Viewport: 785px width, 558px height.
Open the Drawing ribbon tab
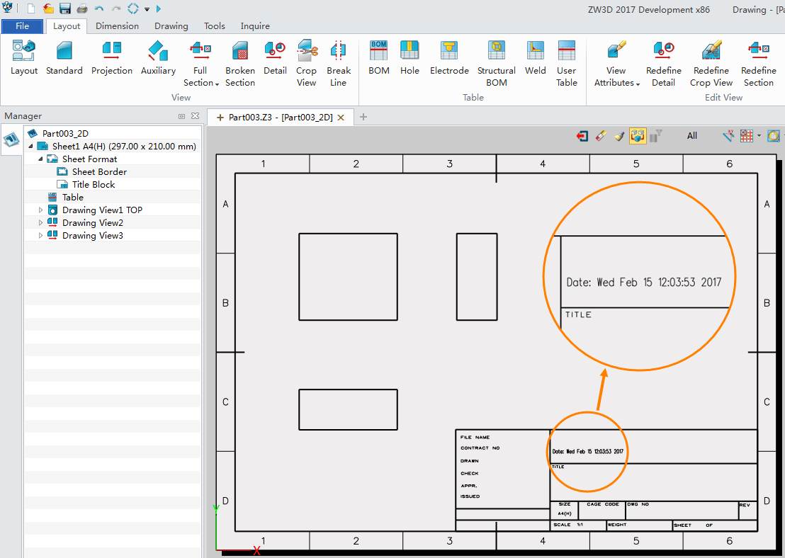click(171, 26)
